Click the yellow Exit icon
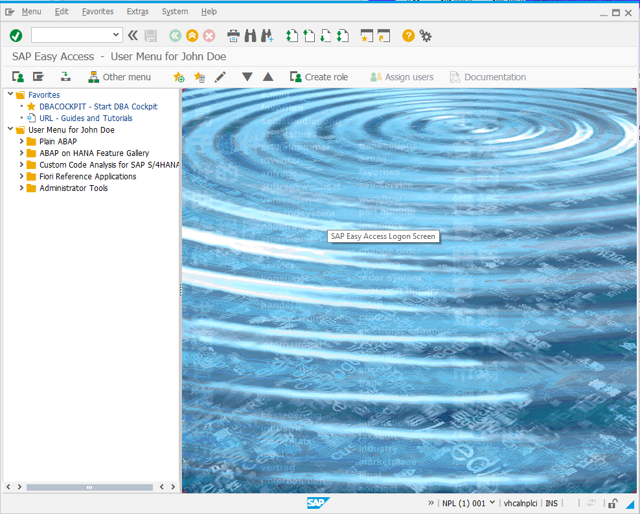This screenshot has height=514, width=640. (192, 36)
